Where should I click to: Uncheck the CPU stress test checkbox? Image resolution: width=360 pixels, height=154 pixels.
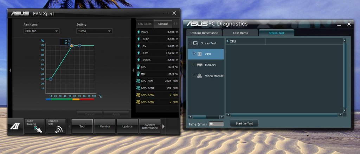[x=195, y=54]
